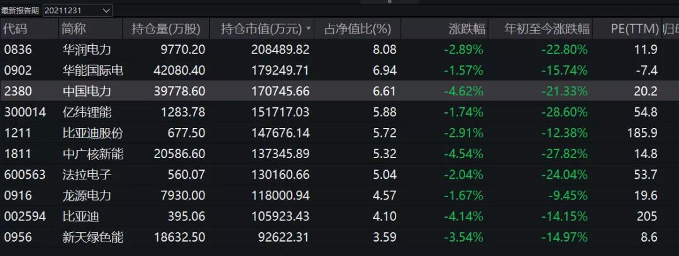679x256 pixels.
Task: Open the 最新报告期 20211231 dropdown
Action: (77, 11)
